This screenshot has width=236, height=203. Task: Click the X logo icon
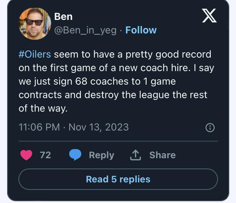[209, 15]
